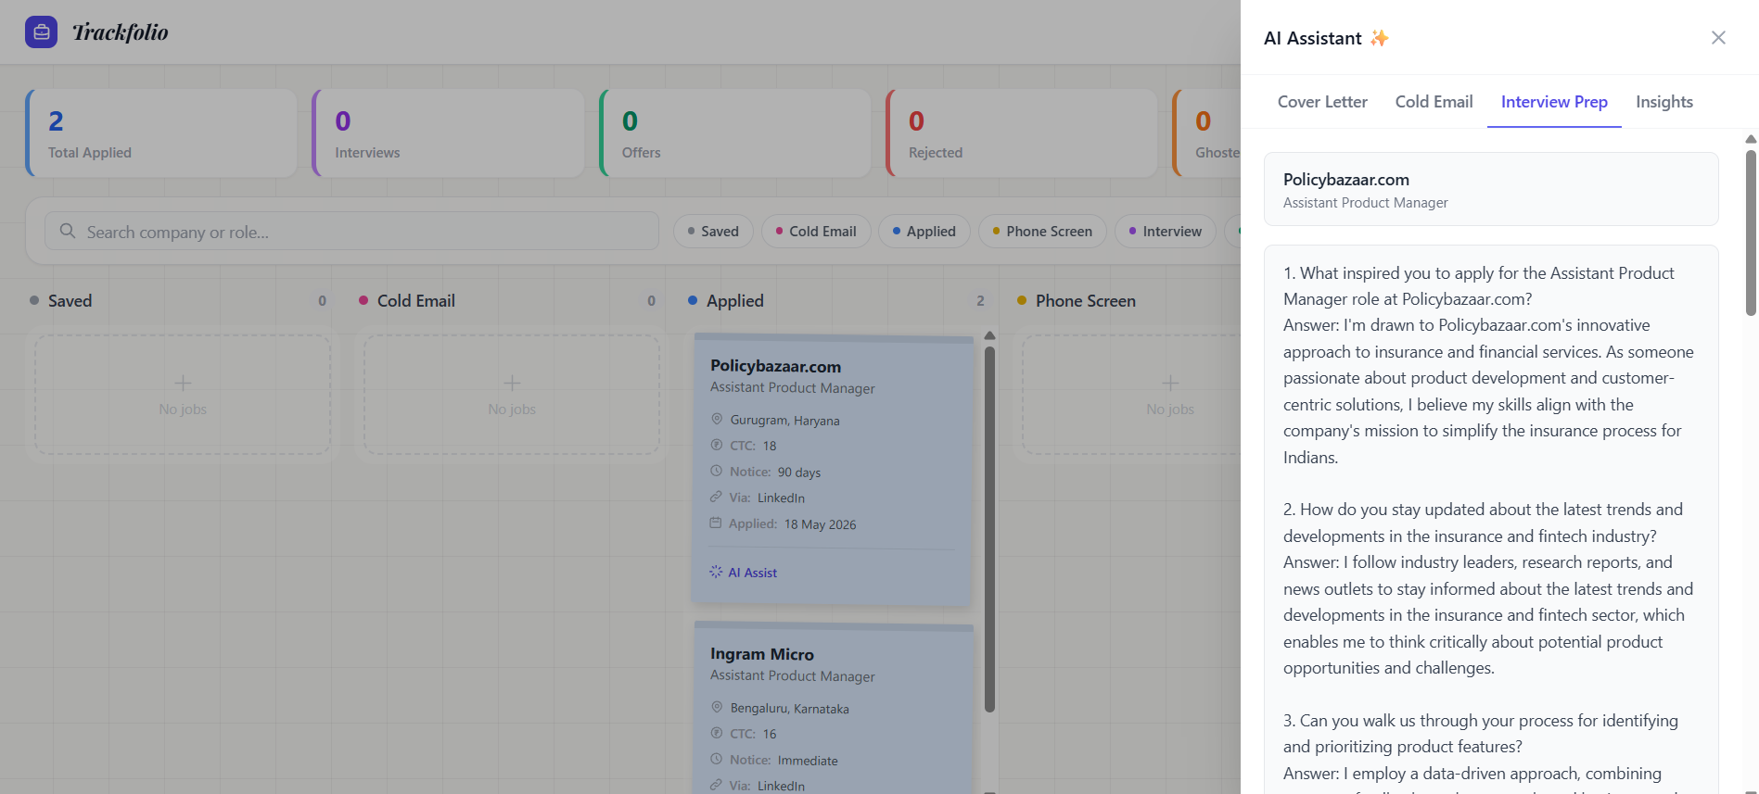Click the Trackfolio app name

click(x=121, y=32)
